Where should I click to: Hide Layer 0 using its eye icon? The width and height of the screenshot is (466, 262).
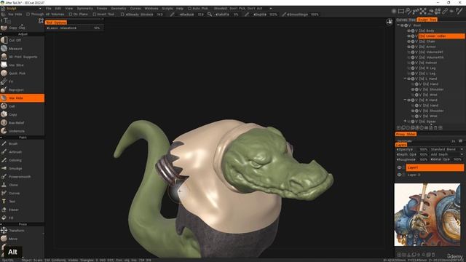click(399, 175)
